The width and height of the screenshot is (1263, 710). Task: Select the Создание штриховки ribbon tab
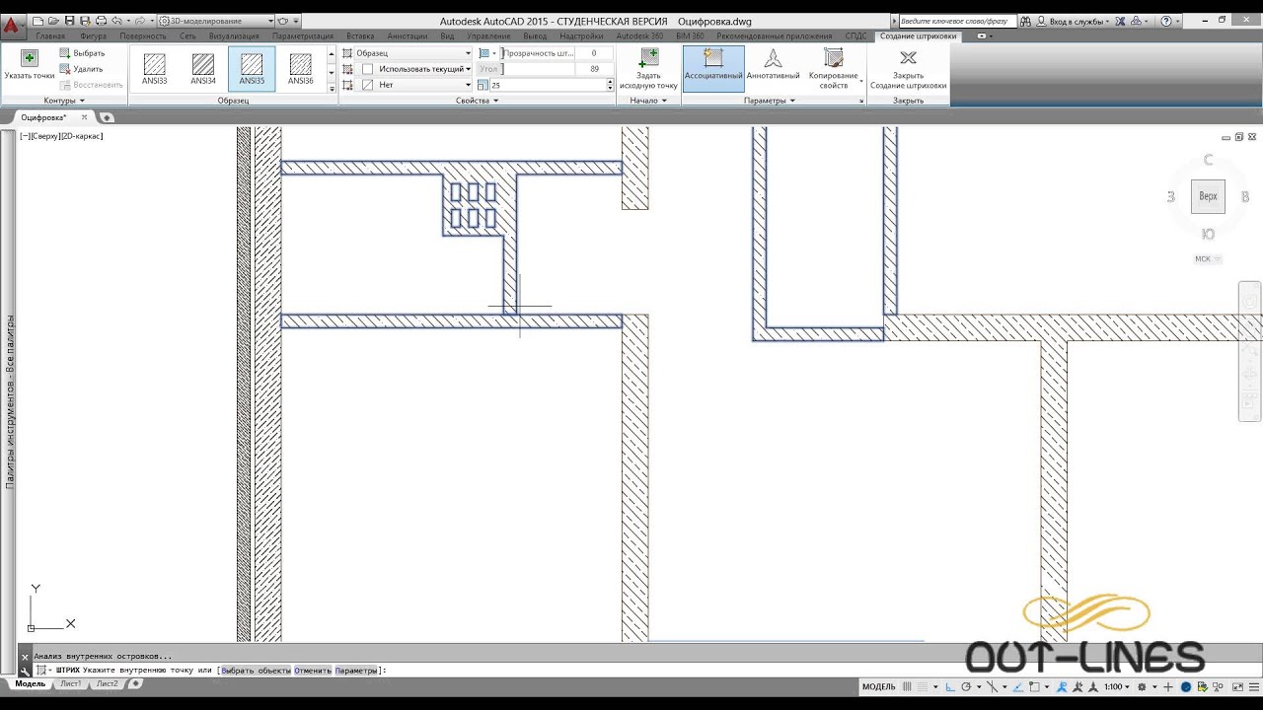[918, 36]
